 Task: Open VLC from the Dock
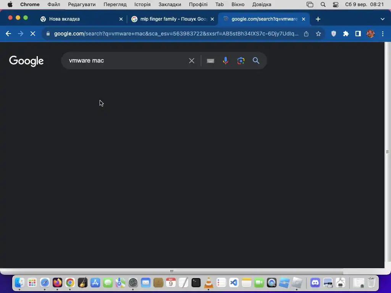coord(209,283)
